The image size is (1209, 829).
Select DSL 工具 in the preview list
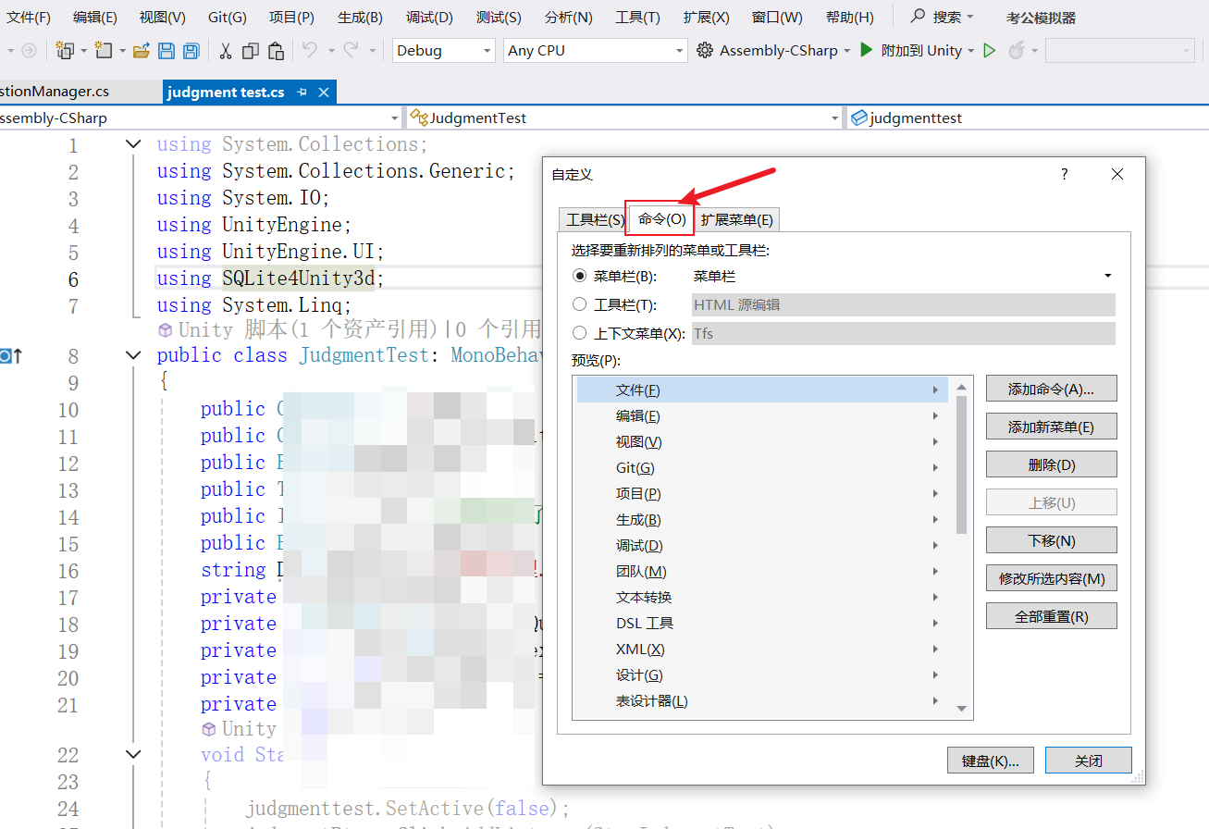(x=762, y=624)
